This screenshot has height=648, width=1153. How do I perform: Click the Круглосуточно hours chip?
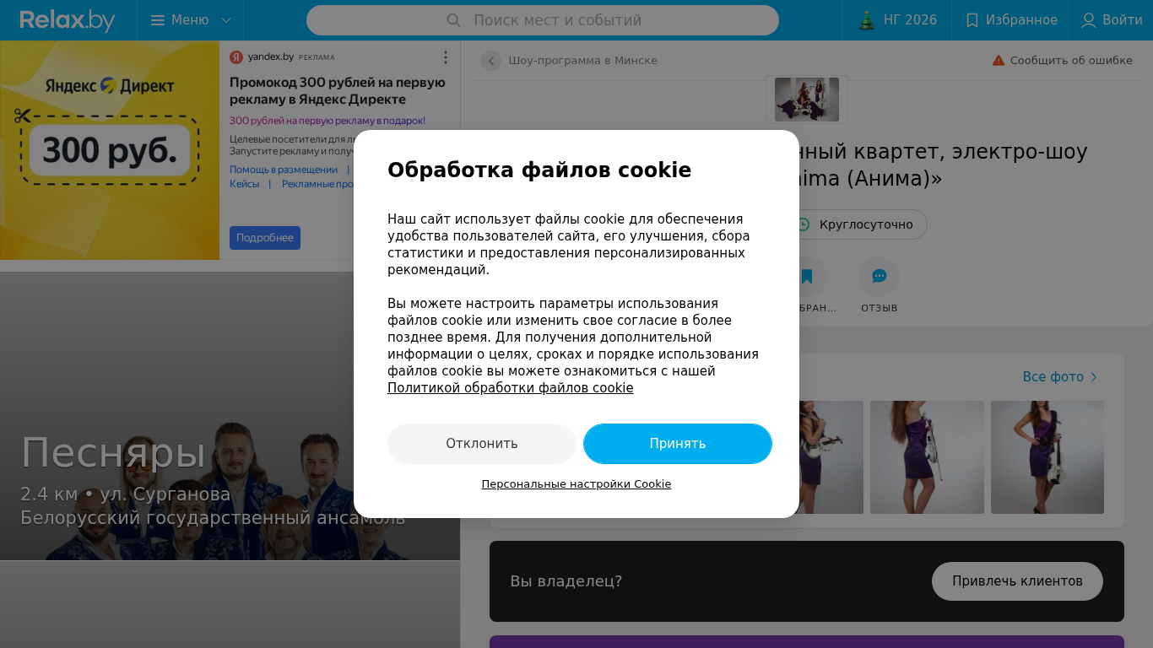[x=857, y=224]
